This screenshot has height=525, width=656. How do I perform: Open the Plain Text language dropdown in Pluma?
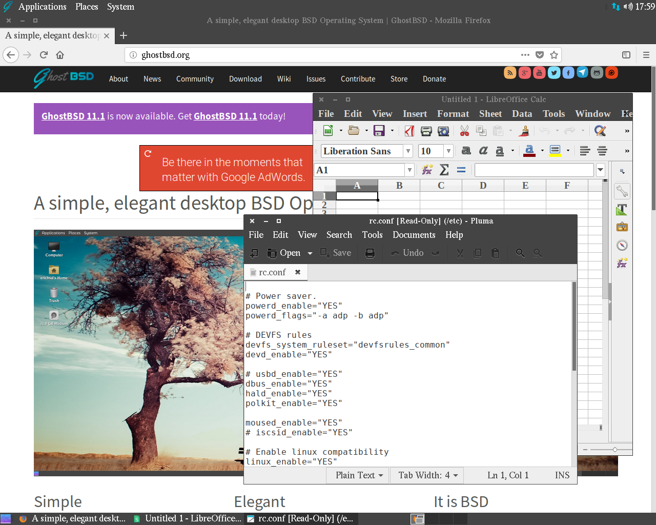pyautogui.click(x=359, y=475)
